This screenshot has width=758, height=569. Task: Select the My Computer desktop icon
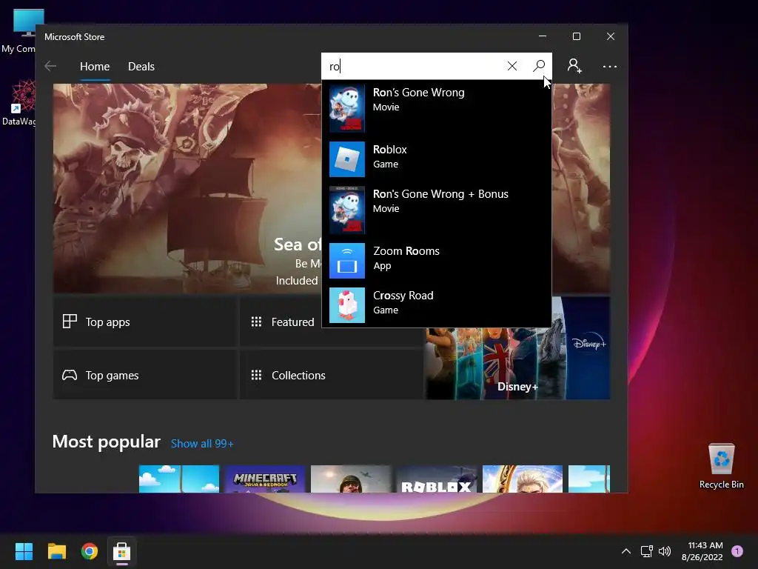21,31
